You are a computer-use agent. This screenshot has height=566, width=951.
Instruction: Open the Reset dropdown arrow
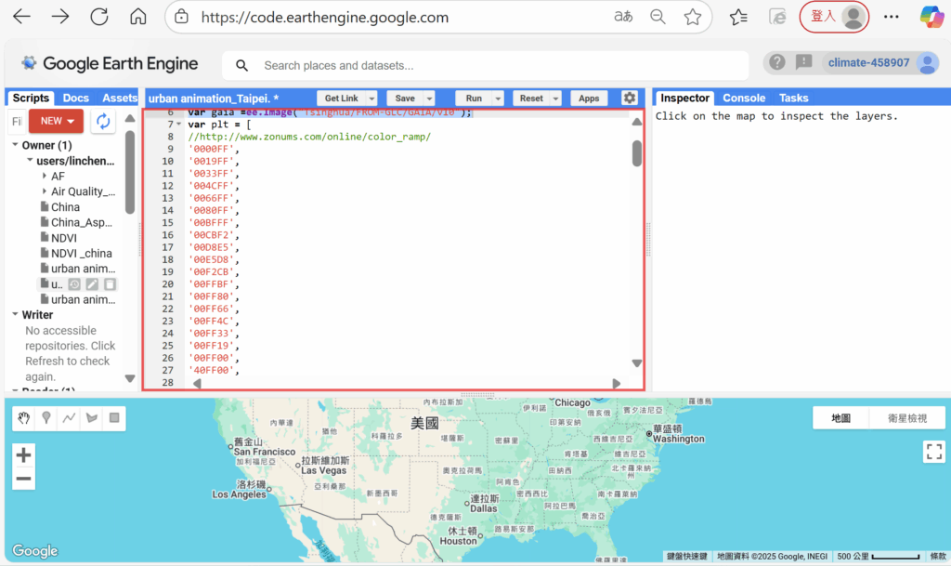555,99
